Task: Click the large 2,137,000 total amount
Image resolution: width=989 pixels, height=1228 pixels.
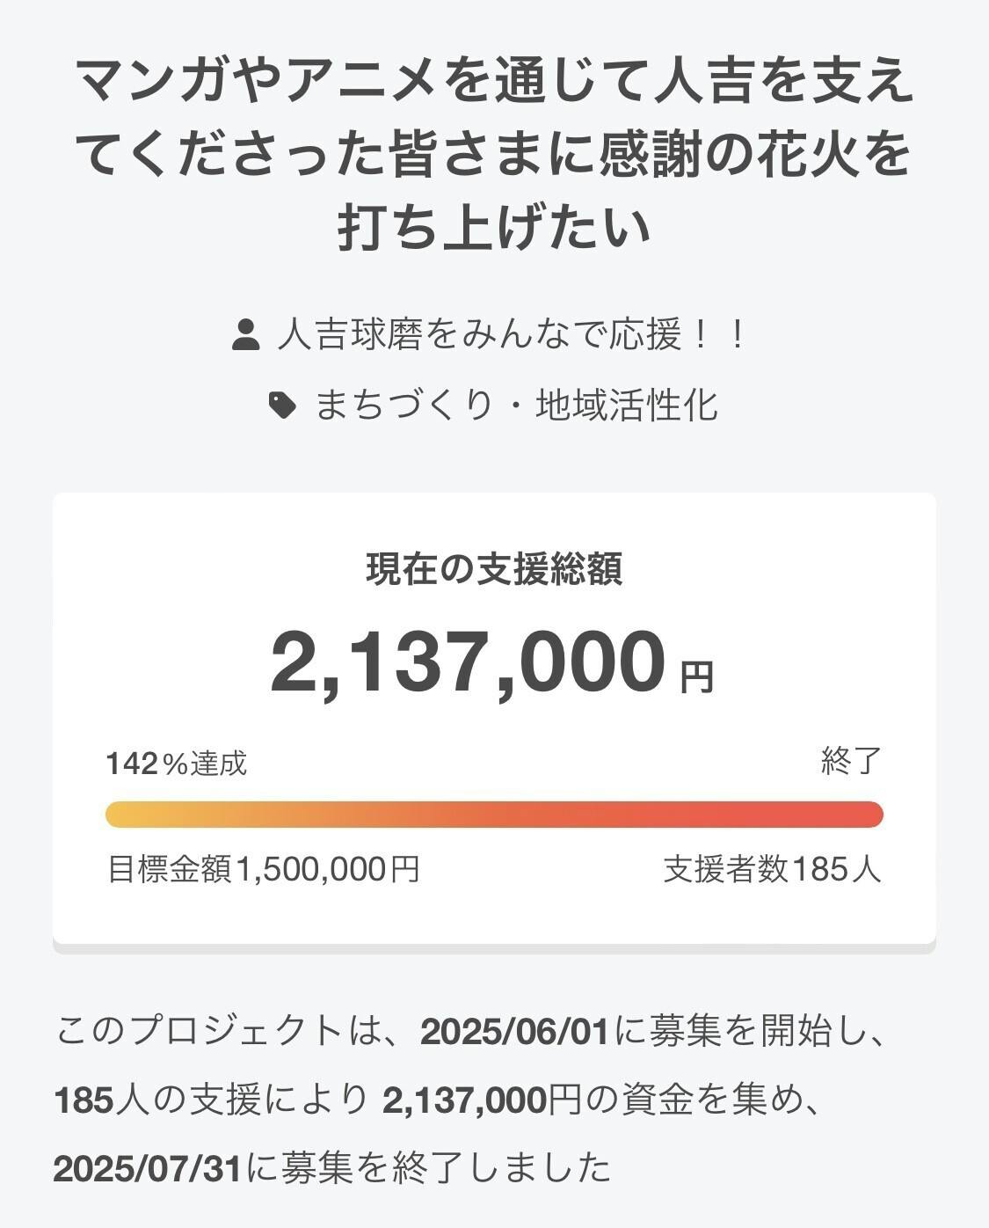Action: coord(468,663)
